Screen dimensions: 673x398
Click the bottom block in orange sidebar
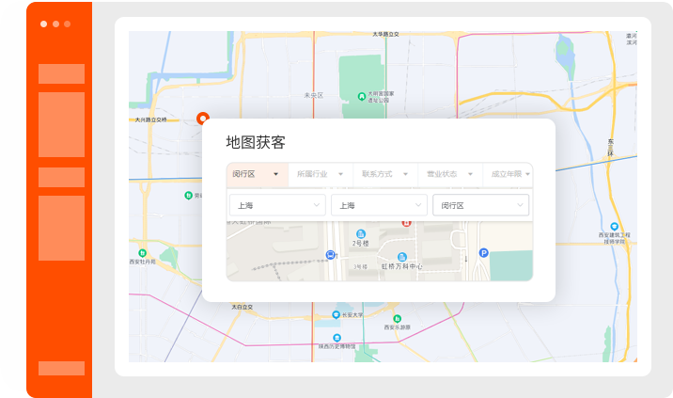pyautogui.click(x=61, y=368)
